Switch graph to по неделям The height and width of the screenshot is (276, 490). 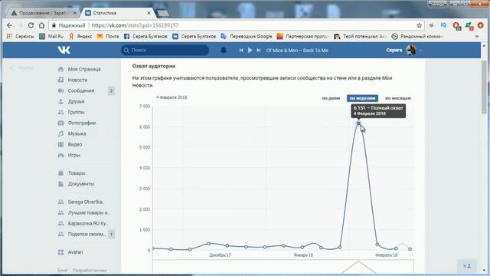coord(362,98)
